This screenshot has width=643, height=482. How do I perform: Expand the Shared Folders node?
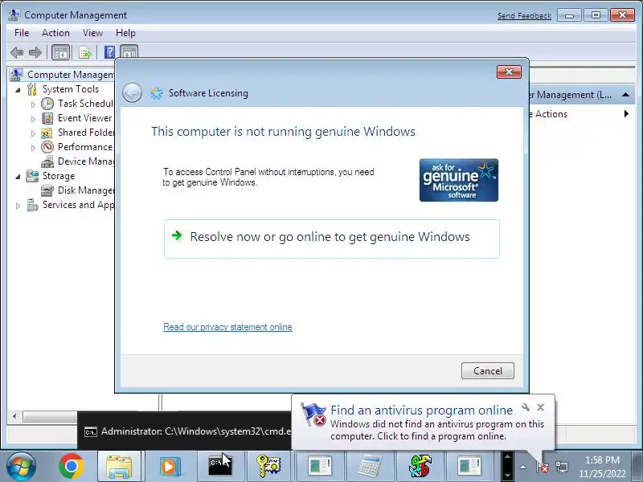pos(33,133)
